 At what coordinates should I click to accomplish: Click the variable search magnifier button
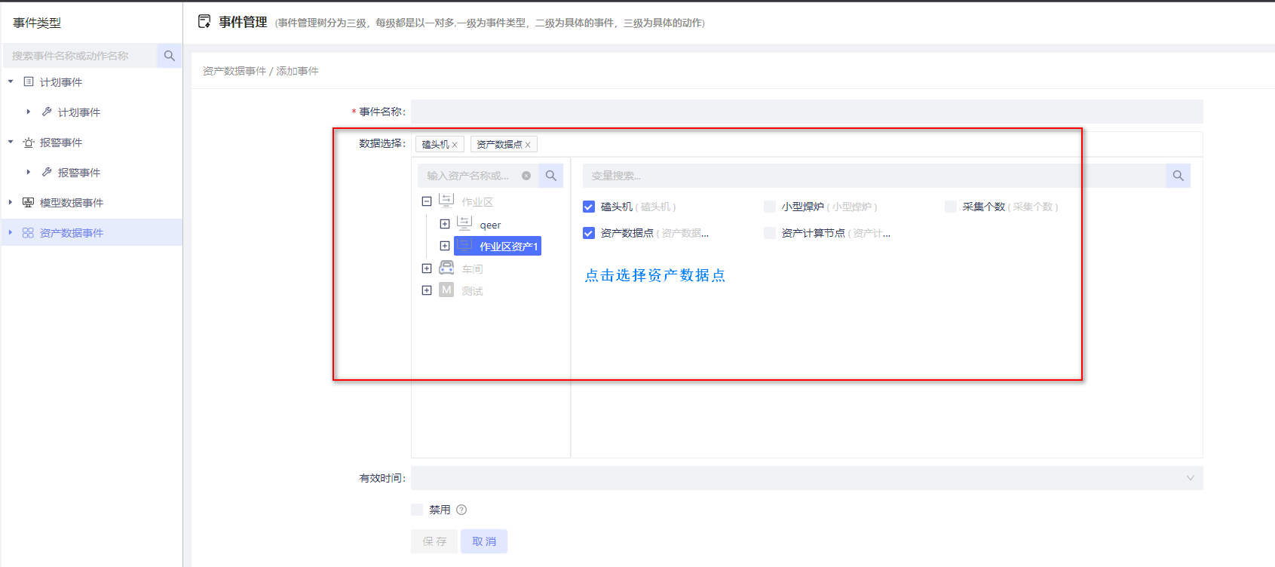(x=1178, y=176)
